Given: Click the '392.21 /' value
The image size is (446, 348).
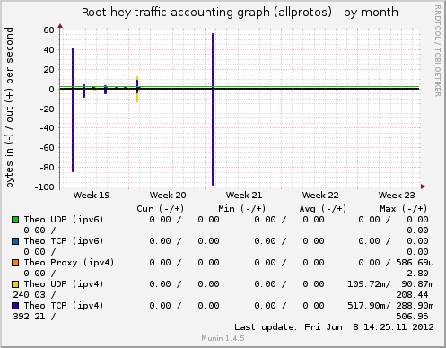Looking at the screenshot, I should (34, 317).
